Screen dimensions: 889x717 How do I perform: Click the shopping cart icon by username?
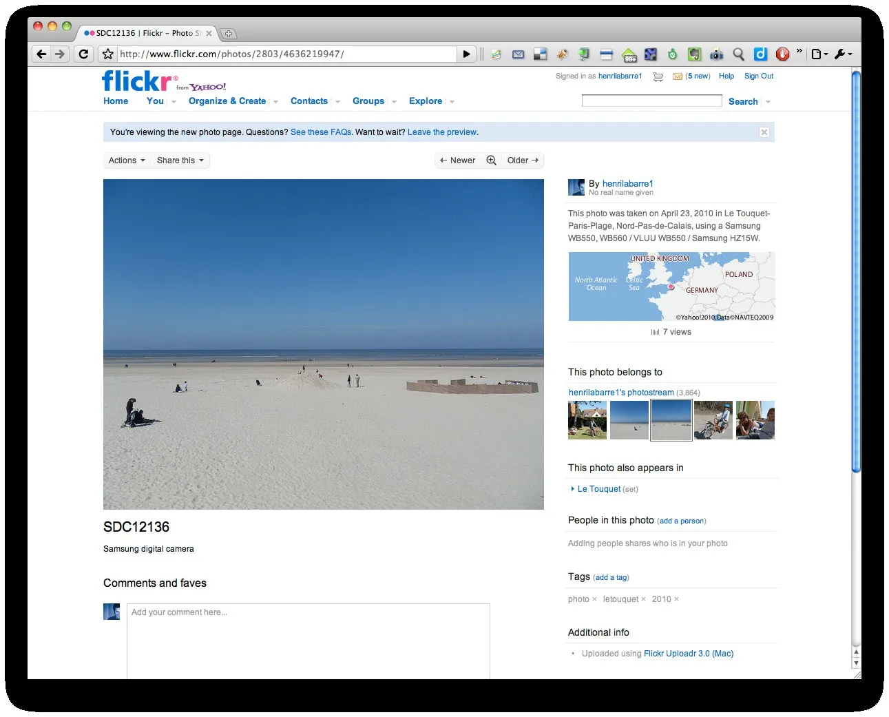pos(658,76)
